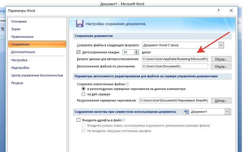Click underline Ч button in Word ribbon
The height and width of the screenshot is (152, 243).
[3, 29]
